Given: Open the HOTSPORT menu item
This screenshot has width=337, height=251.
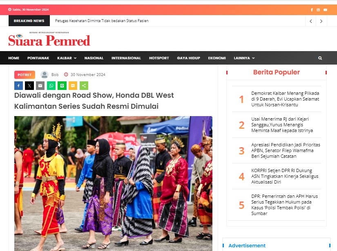Looking at the screenshot, I should 159,58.
